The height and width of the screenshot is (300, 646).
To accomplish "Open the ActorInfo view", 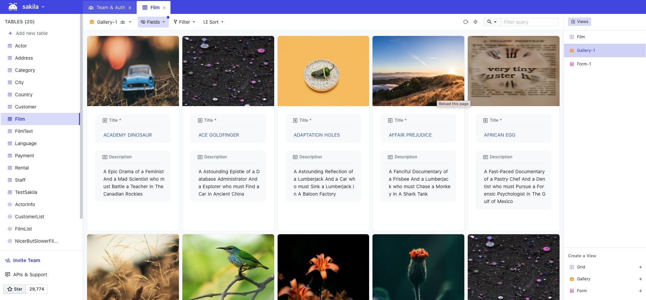I will 40,204.
